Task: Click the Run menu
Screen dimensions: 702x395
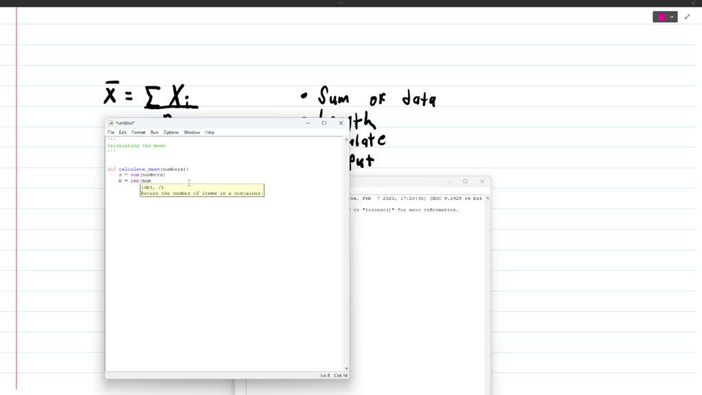Action: (154, 132)
